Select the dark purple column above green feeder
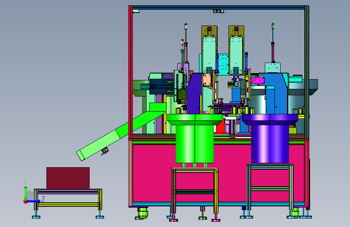This screenshot has width=350, height=227. point(194,93)
